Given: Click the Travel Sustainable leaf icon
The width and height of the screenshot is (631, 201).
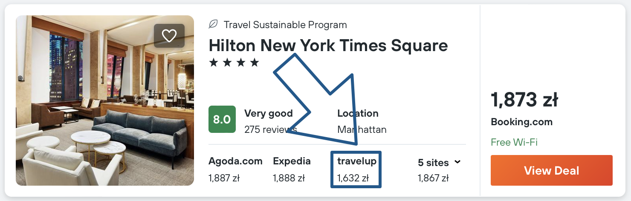Looking at the screenshot, I should 213,25.
